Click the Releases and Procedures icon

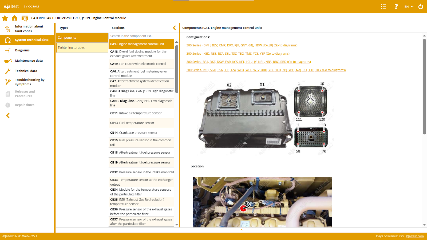[8, 94]
